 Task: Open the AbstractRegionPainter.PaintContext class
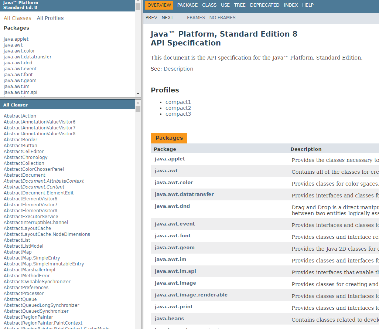coord(43,323)
